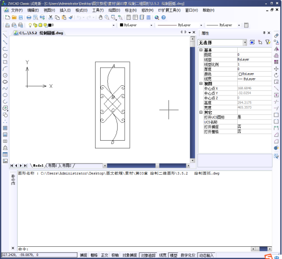Viewport: 282px width, 259px height.
Task: Toggle 对象捕捉 object snap mode
Action: coord(129,255)
